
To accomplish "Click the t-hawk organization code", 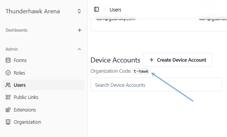I will tap(141, 71).
